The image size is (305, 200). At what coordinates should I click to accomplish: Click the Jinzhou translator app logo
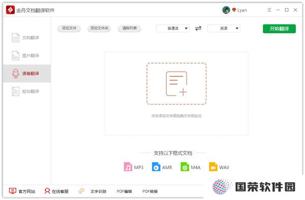tap(10, 10)
